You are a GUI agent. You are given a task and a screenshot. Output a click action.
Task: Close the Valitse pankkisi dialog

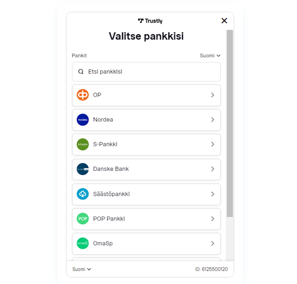pyautogui.click(x=224, y=21)
